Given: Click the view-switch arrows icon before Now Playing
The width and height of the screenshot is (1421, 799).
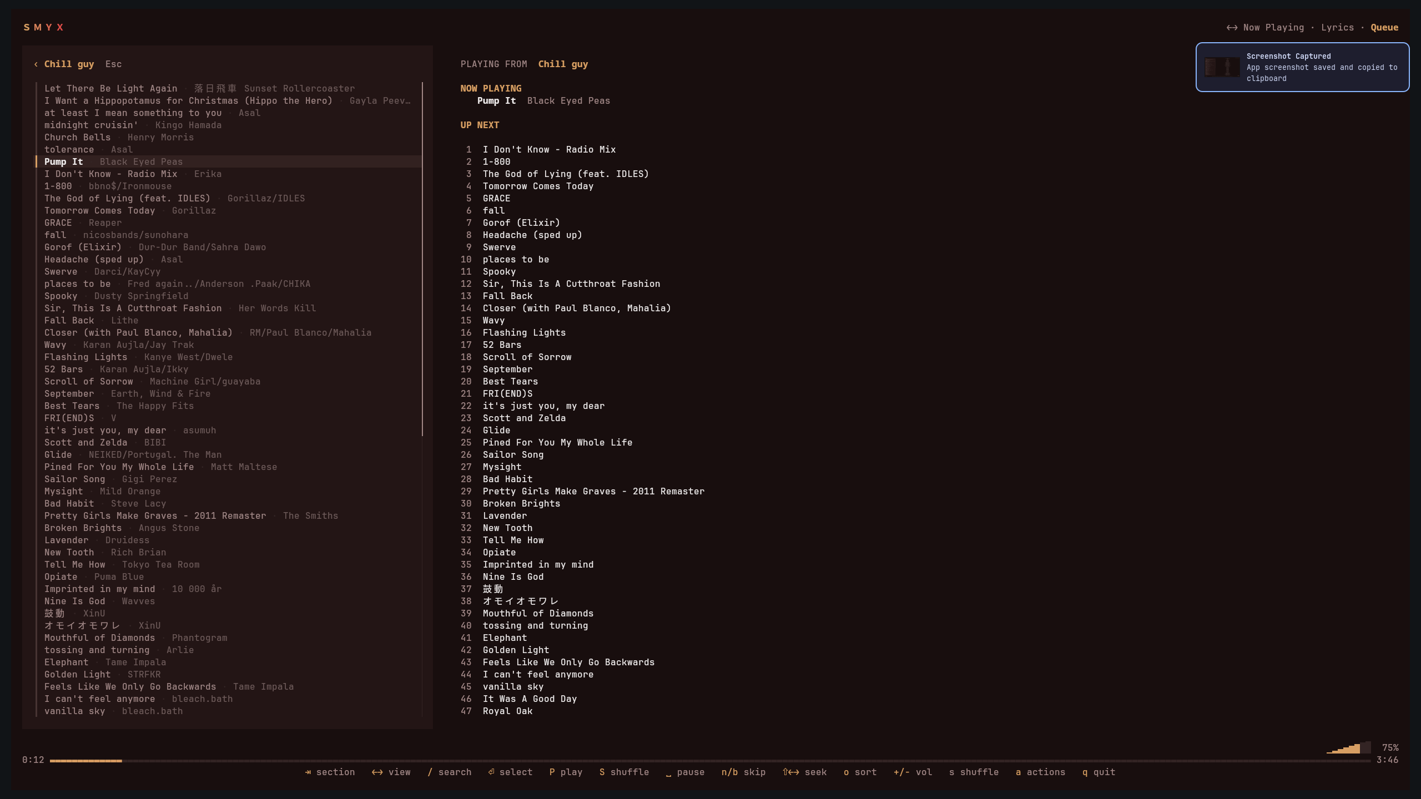Looking at the screenshot, I should pyautogui.click(x=1232, y=28).
